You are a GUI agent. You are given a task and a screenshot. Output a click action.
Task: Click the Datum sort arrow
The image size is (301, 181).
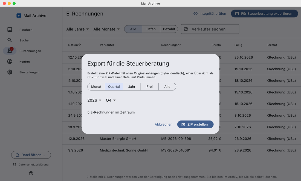(80, 44)
